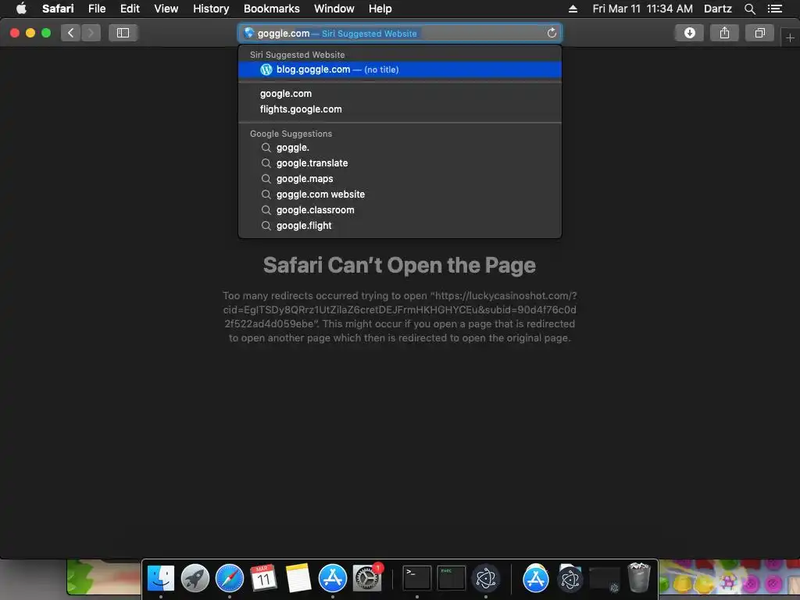Open the Edit menu

pos(130,9)
